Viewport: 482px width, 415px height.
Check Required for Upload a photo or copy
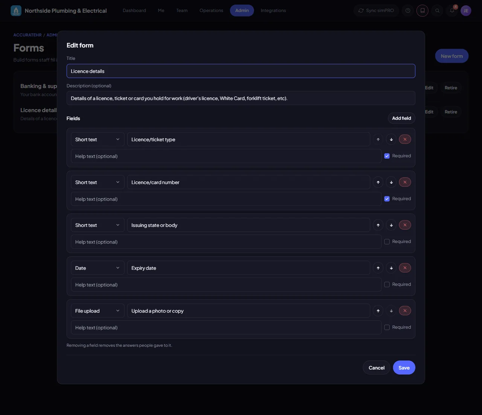click(x=387, y=328)
